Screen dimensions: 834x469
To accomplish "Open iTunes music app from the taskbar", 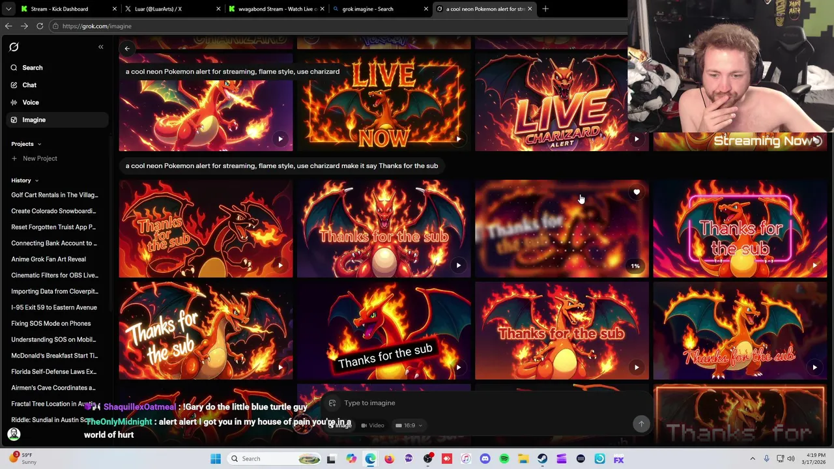I will (466, 459).
